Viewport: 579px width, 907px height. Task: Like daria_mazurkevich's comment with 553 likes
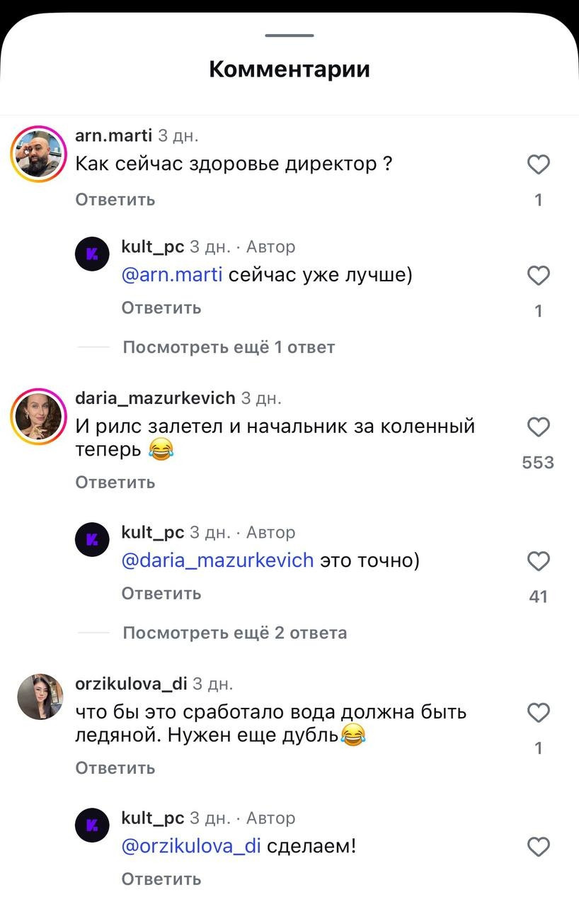click(539, 427)
